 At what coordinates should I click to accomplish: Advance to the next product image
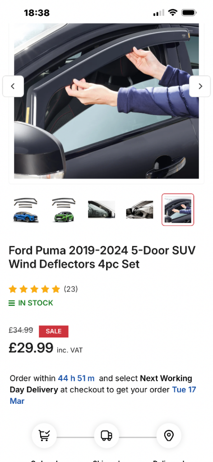pos(200,86)
